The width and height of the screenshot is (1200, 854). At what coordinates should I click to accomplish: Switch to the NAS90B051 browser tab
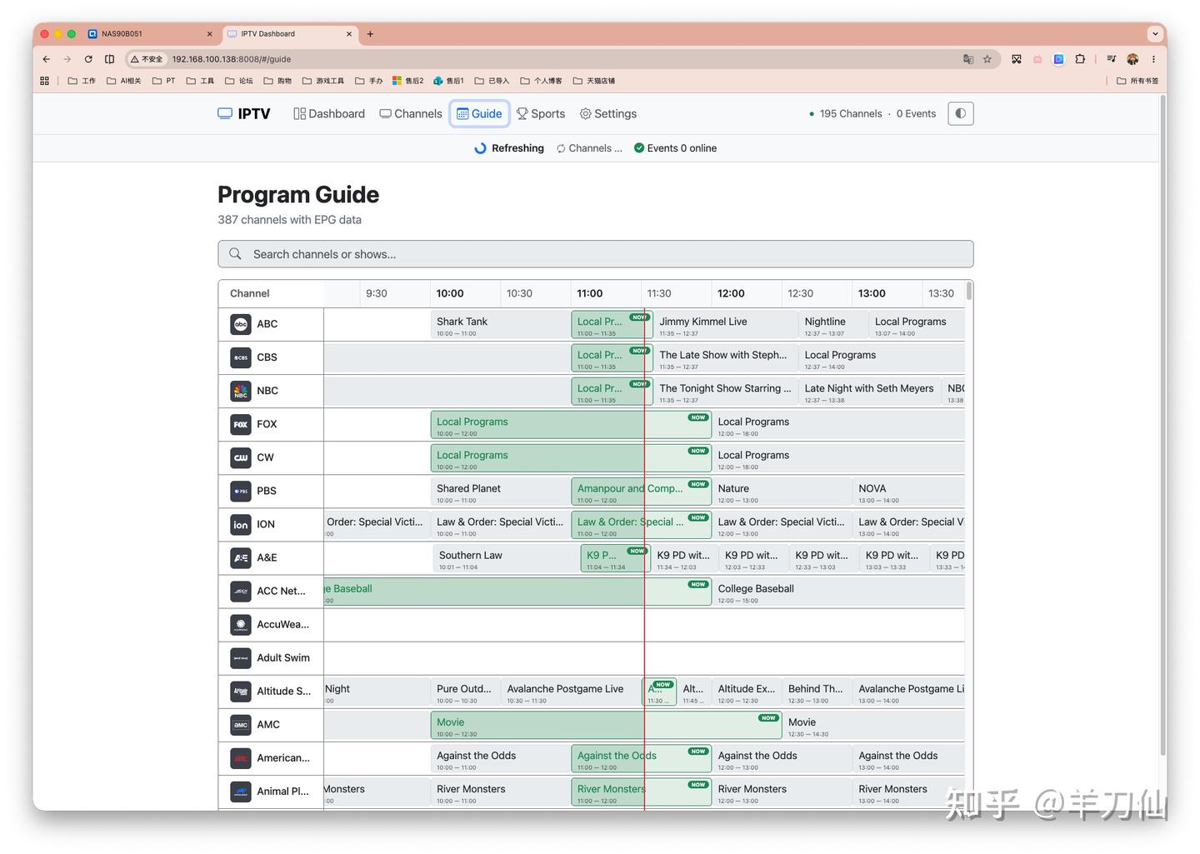151,34
